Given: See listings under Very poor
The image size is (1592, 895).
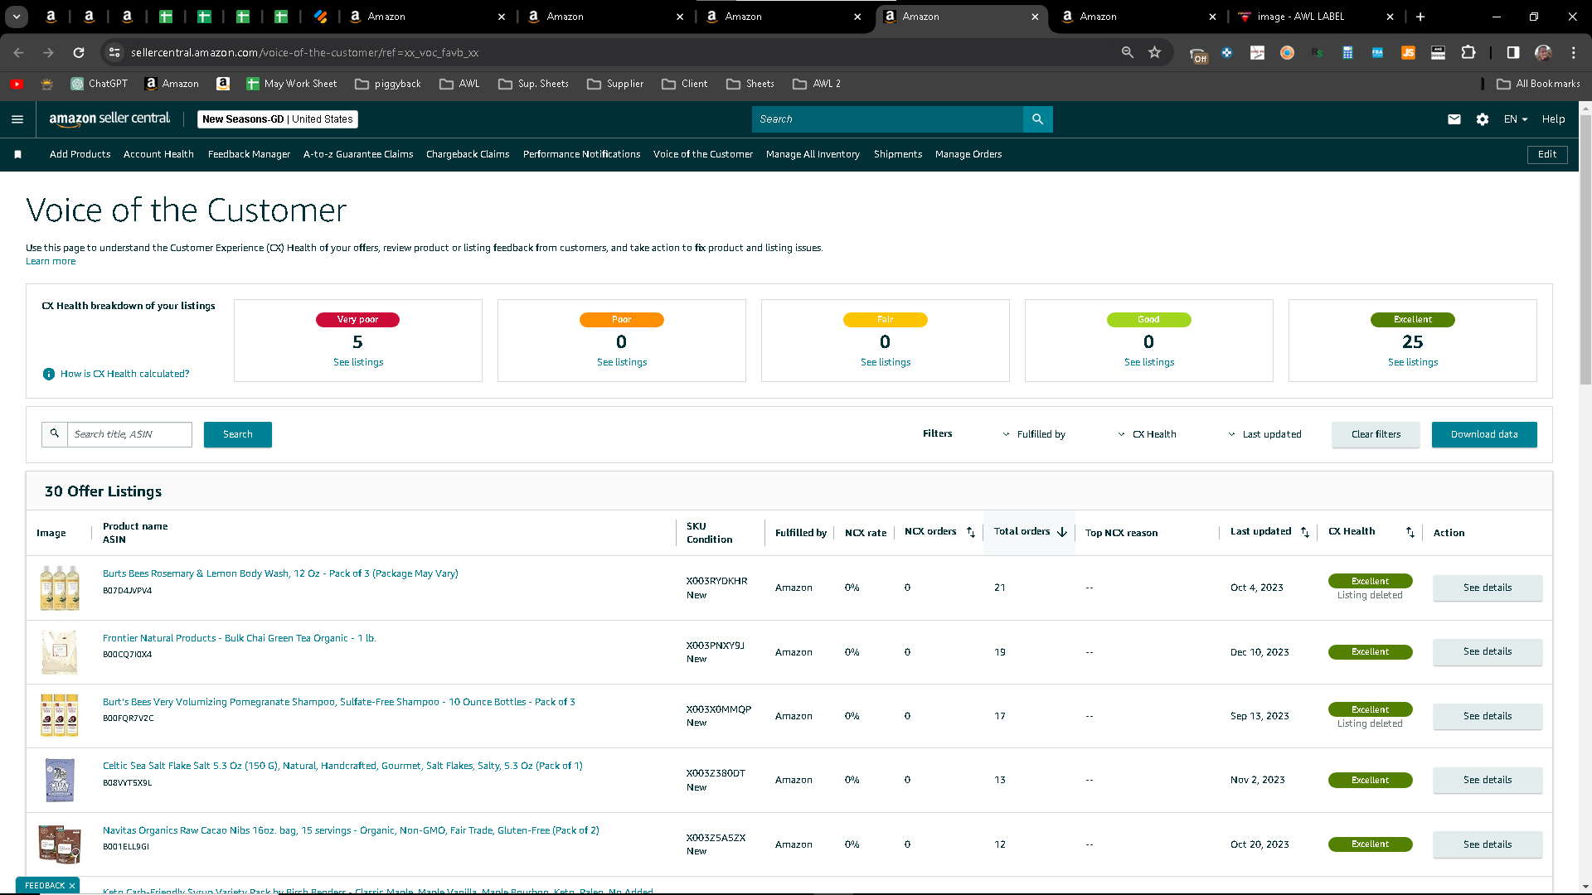Looking at the screenshot, I should tap(358, 362).
